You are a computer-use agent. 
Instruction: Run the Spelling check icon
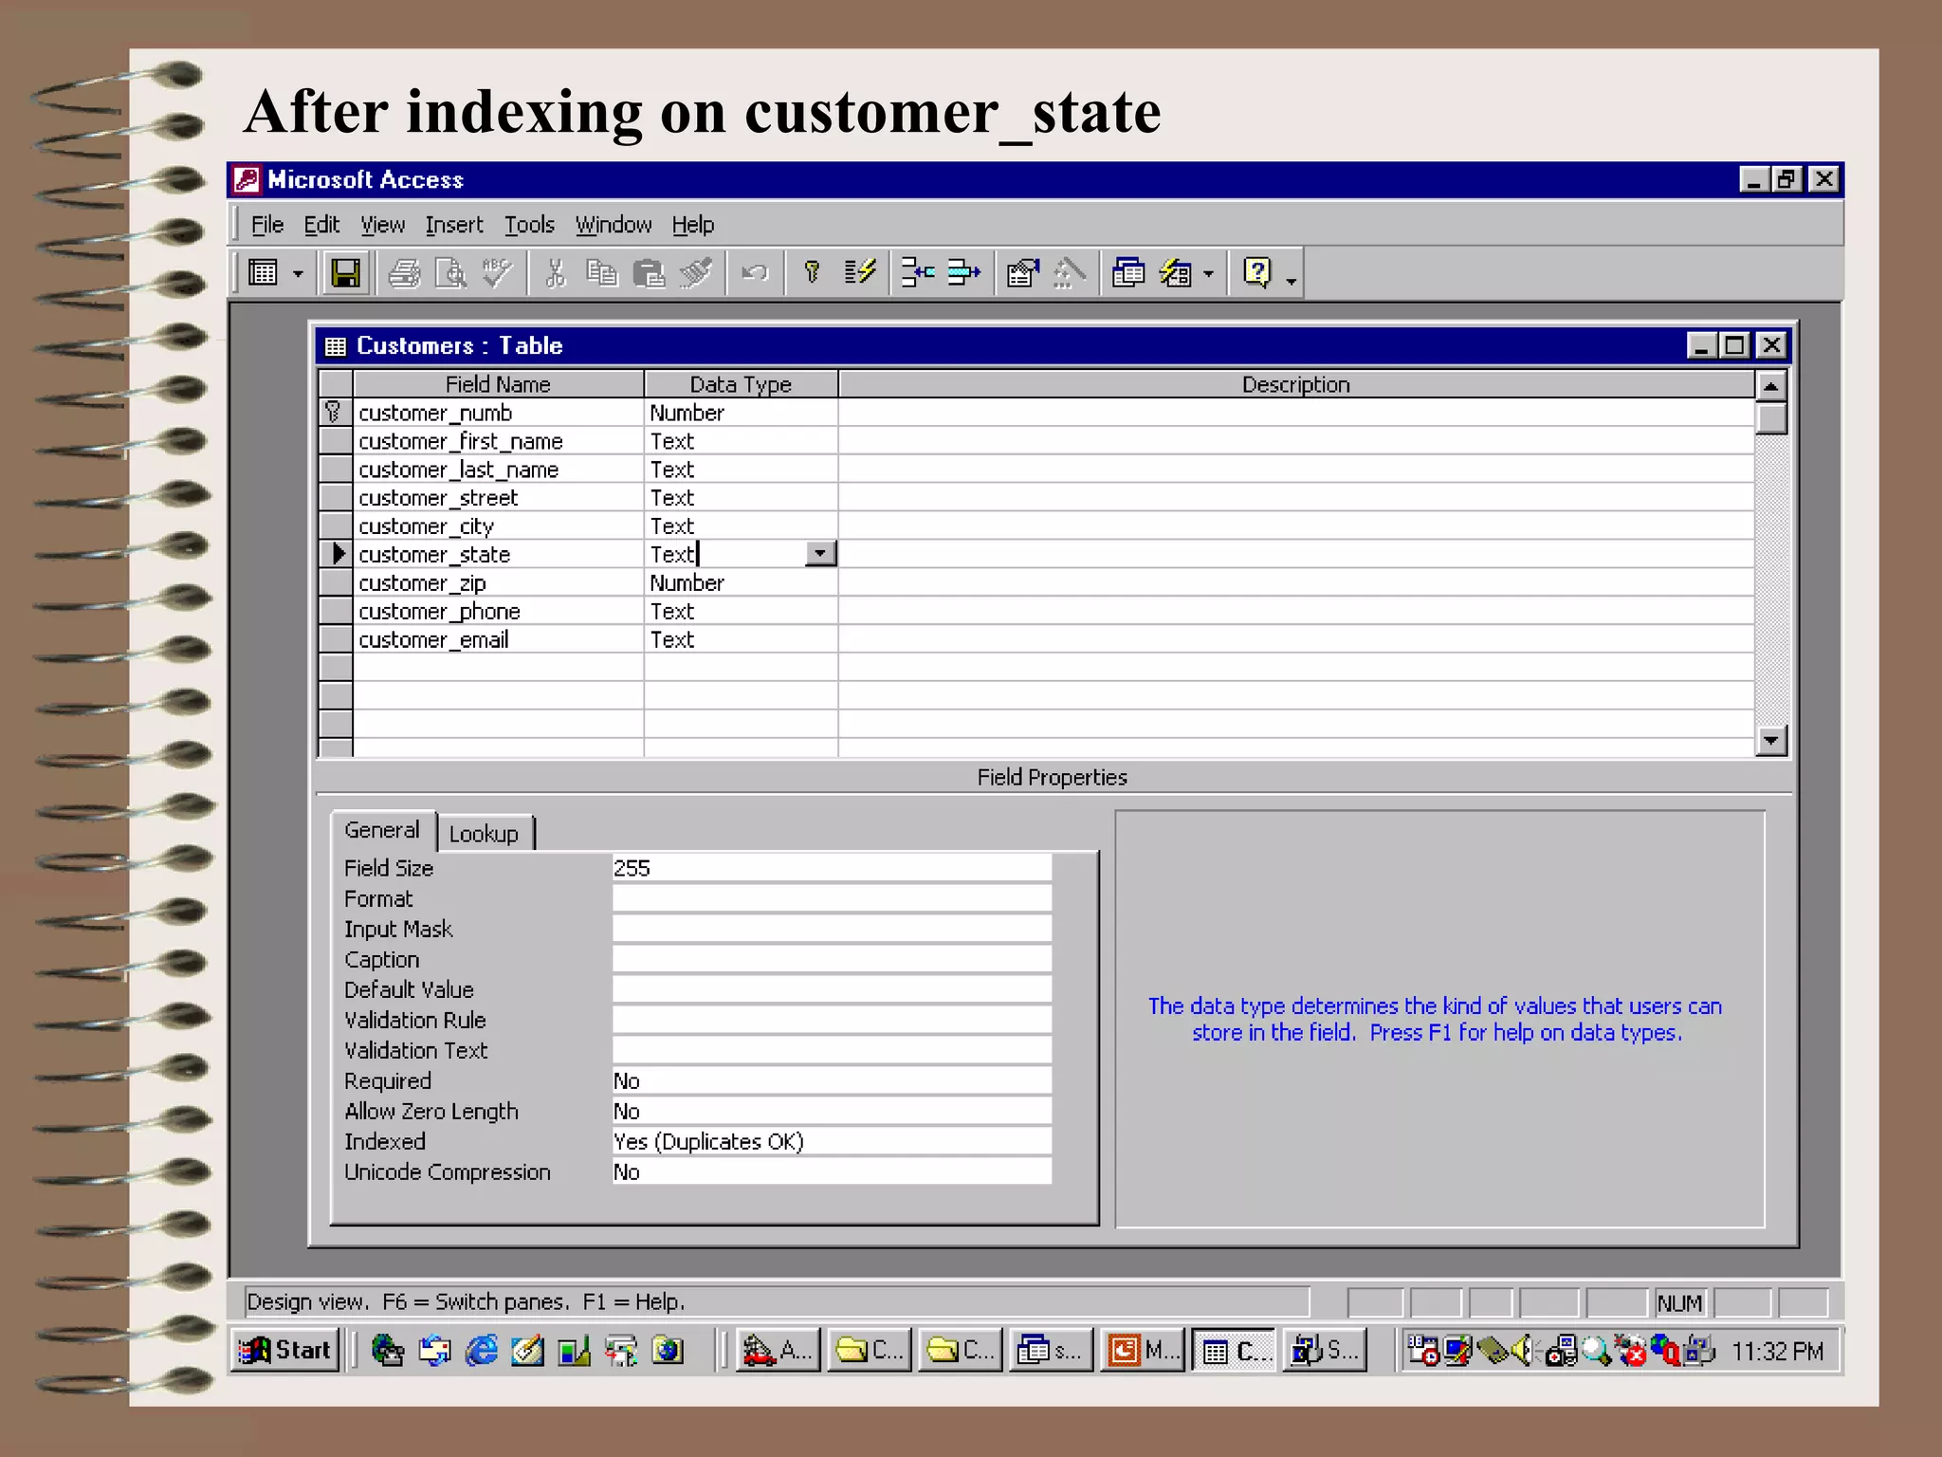point(496,273)
